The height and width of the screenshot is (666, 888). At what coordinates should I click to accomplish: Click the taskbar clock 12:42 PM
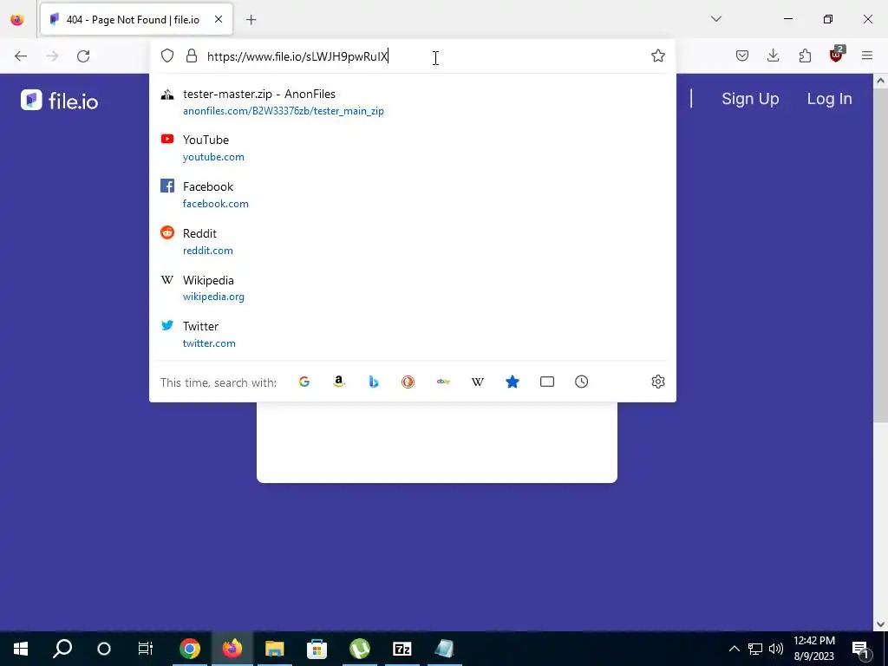click(x=813, y=649)
